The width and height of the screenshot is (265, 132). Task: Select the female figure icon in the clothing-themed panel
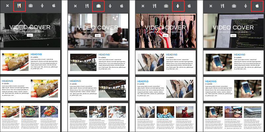click(x=178, y=6)
